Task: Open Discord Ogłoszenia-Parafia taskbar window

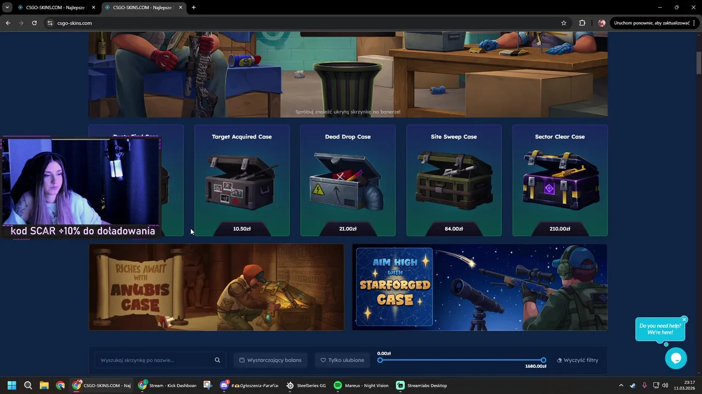Action: 250,385
